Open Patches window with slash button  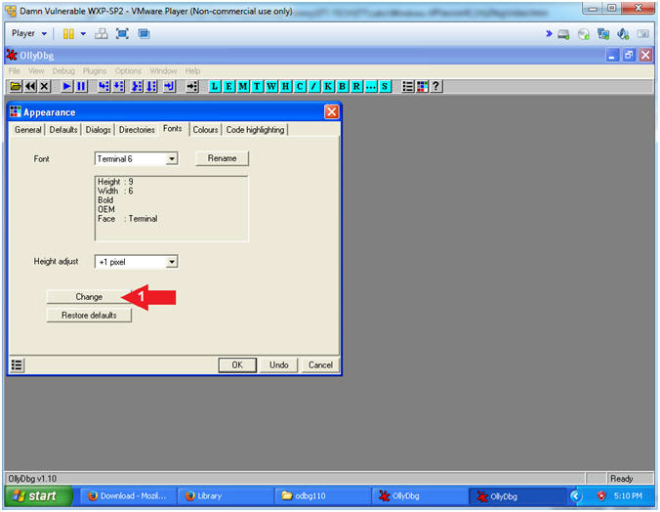pos(314,86)
